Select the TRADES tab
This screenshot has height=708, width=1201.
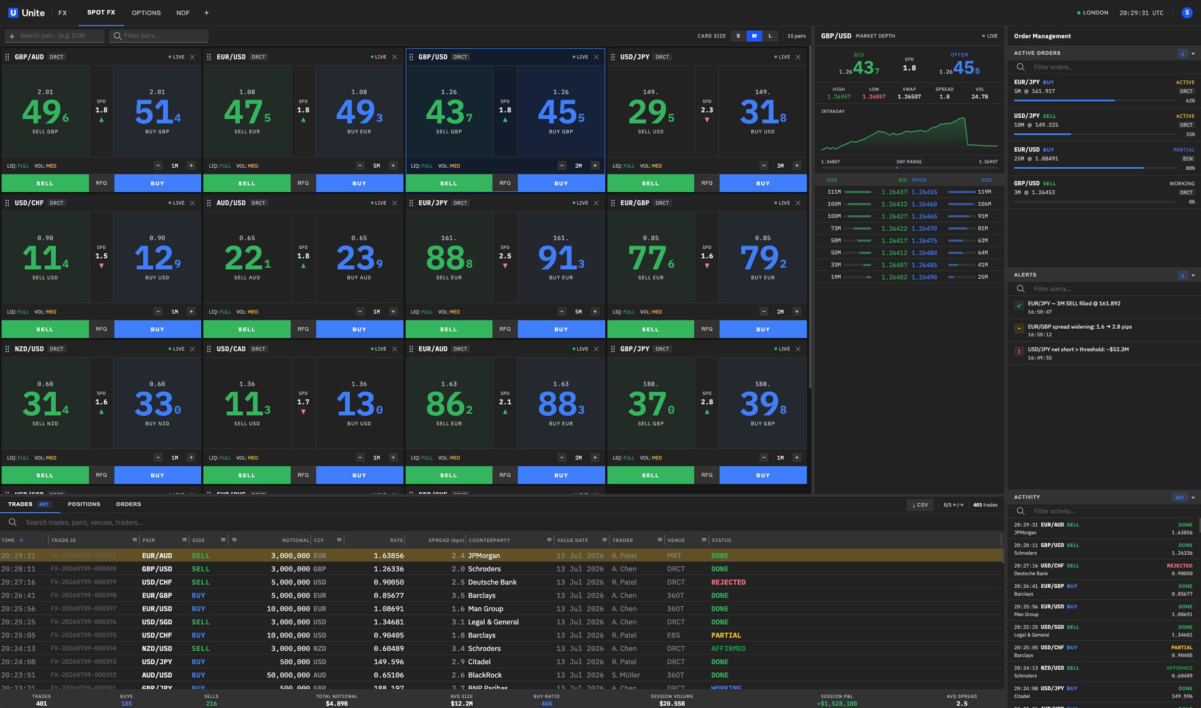click(29, 504)
